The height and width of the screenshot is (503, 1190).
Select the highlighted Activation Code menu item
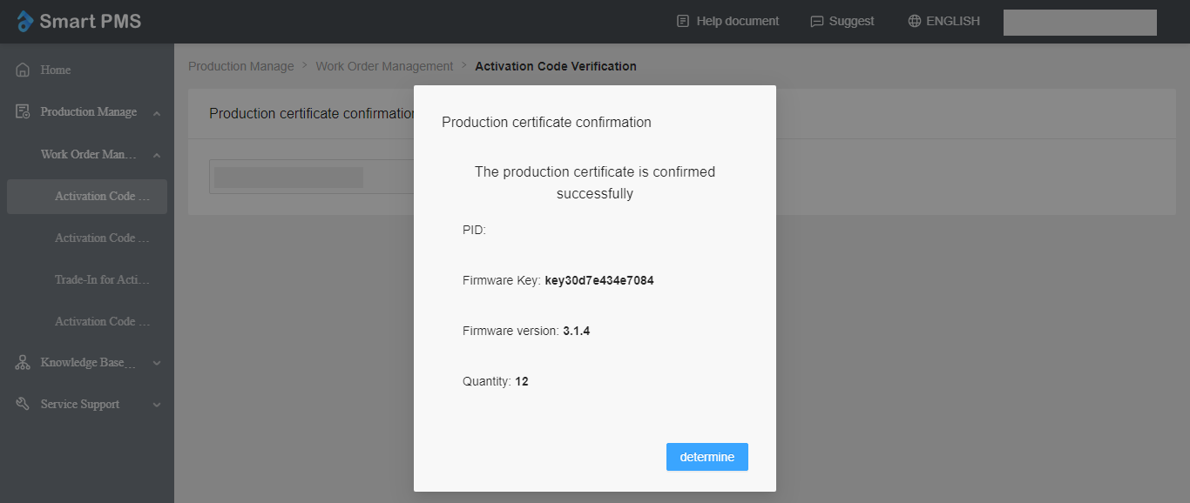[x=102, y=197]
